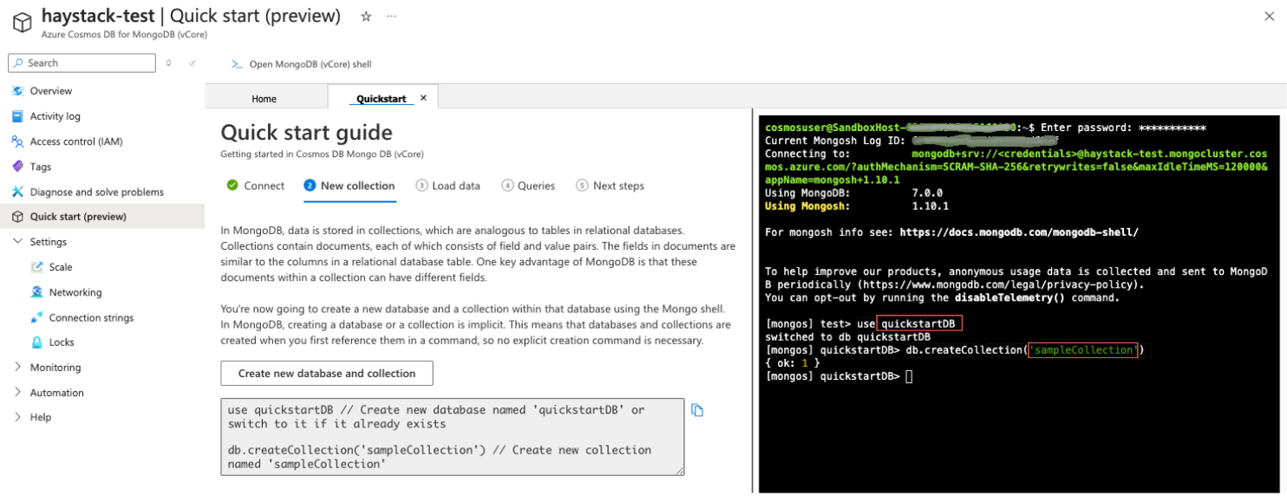Go to the Queries step
The image size is (1287, 496).
coord(528,186)
